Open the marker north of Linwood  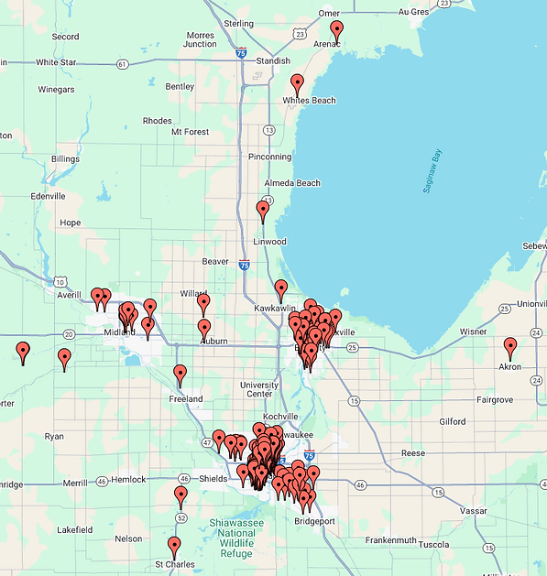pyautogui.click(x=263, y=212)
